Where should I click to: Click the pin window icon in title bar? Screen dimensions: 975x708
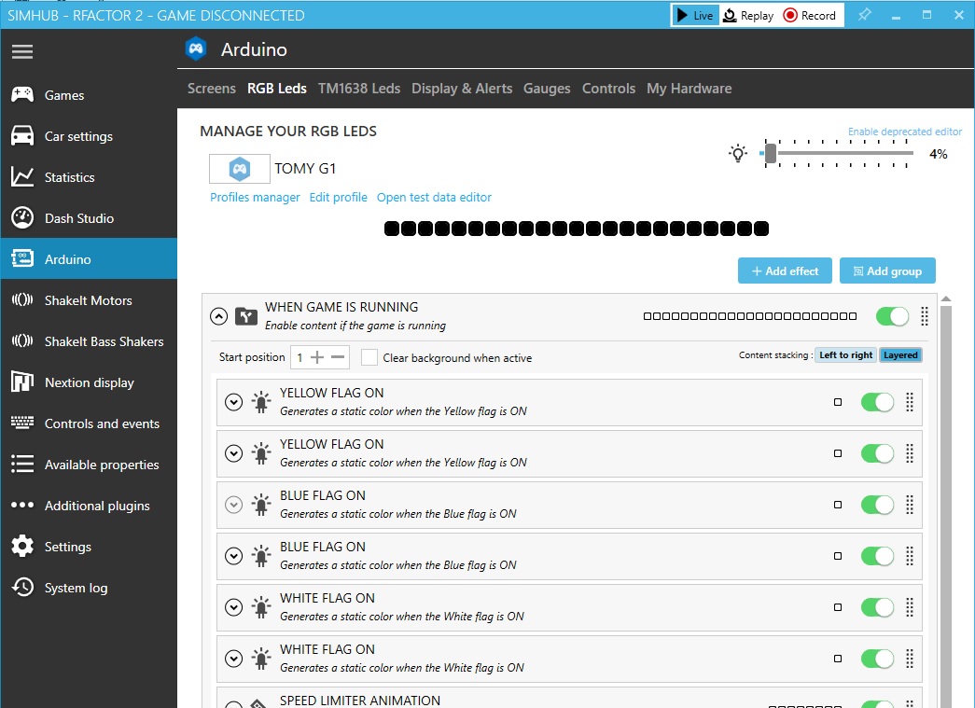tap(864, 15)
